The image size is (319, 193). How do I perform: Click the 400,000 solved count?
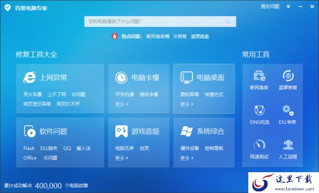pos(48,186)
